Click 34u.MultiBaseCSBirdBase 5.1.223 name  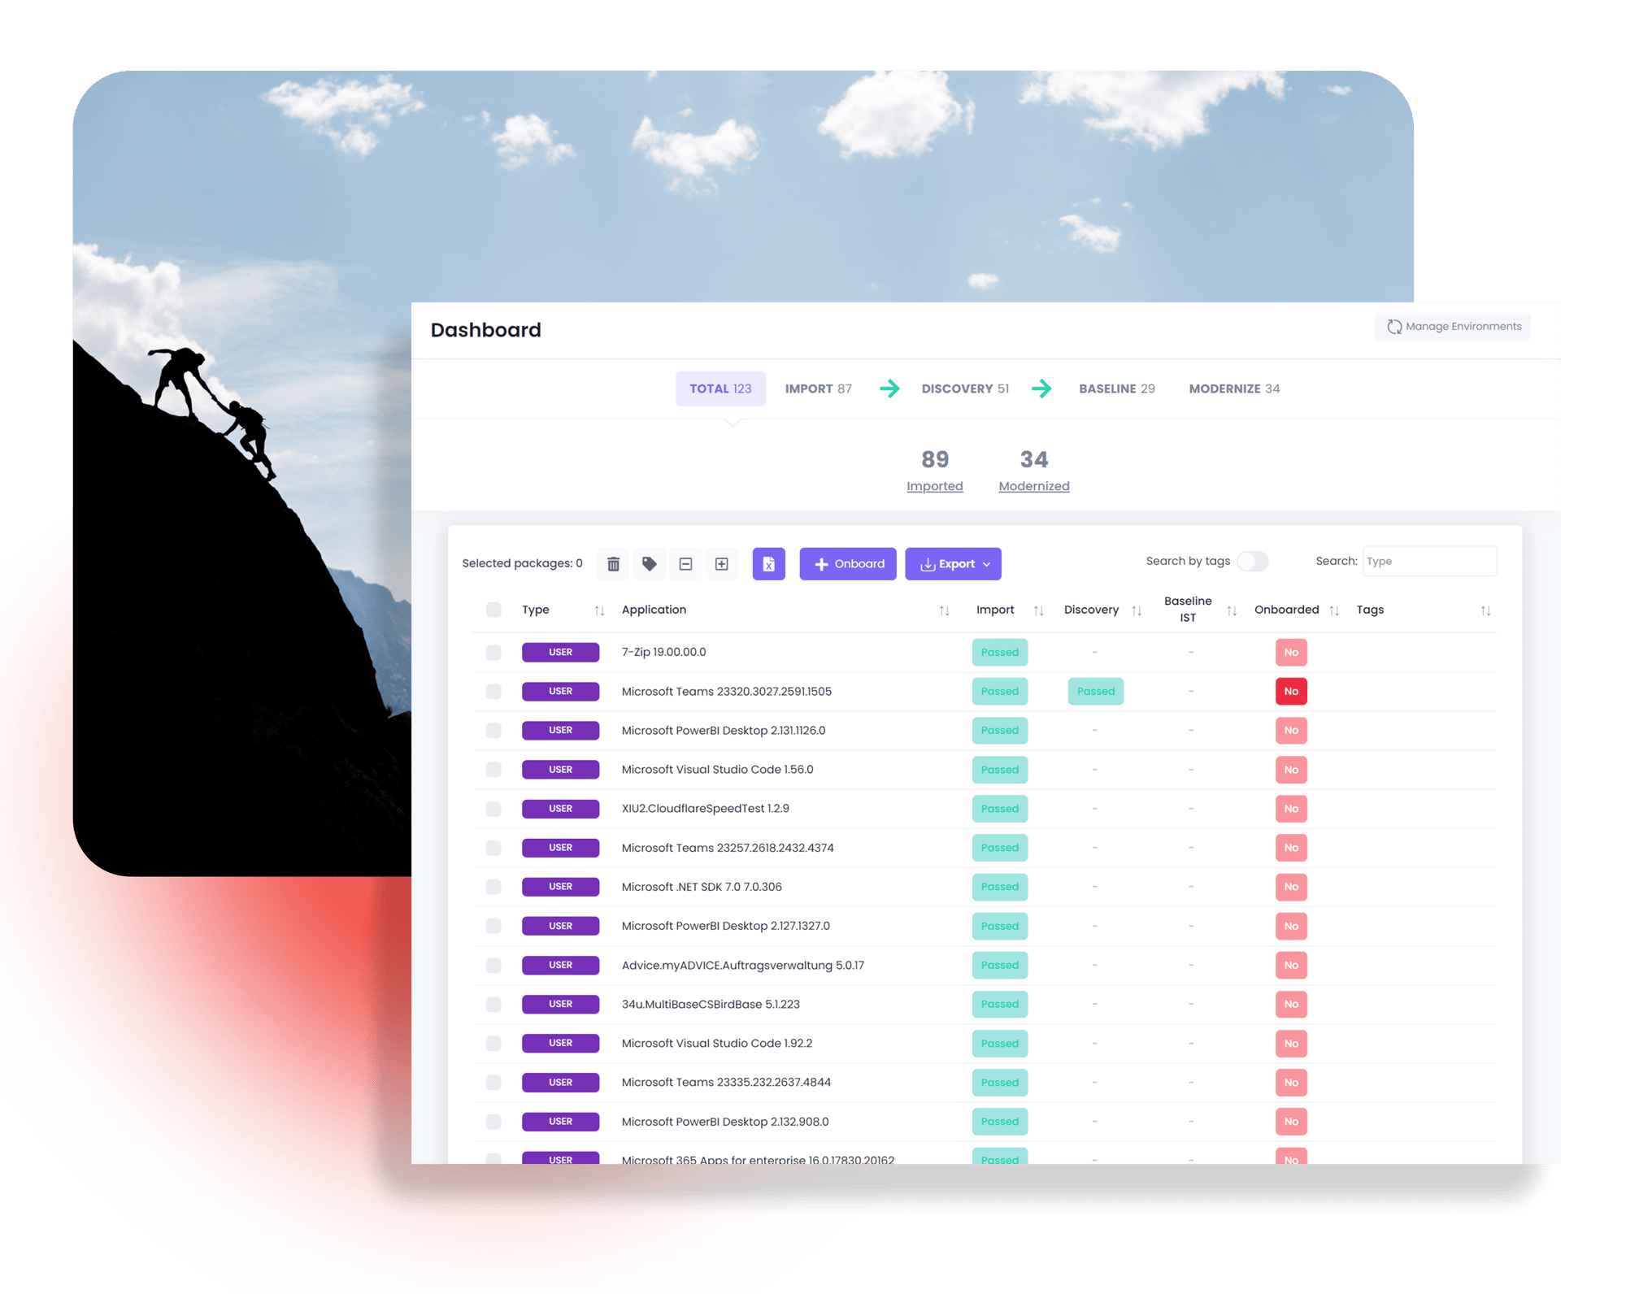(x=711, y=1004)
